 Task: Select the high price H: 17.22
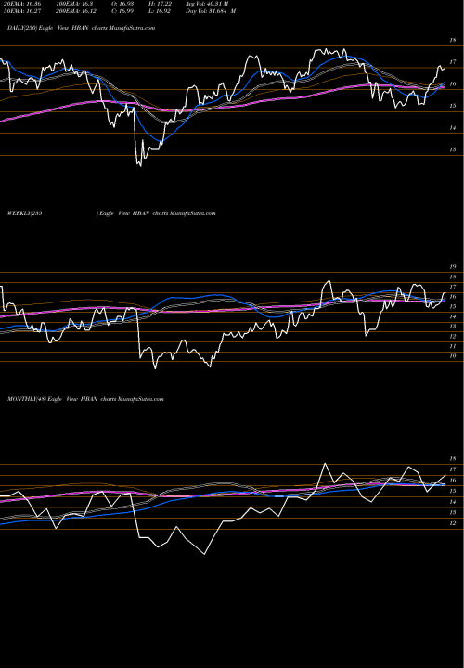pos(161,4)
